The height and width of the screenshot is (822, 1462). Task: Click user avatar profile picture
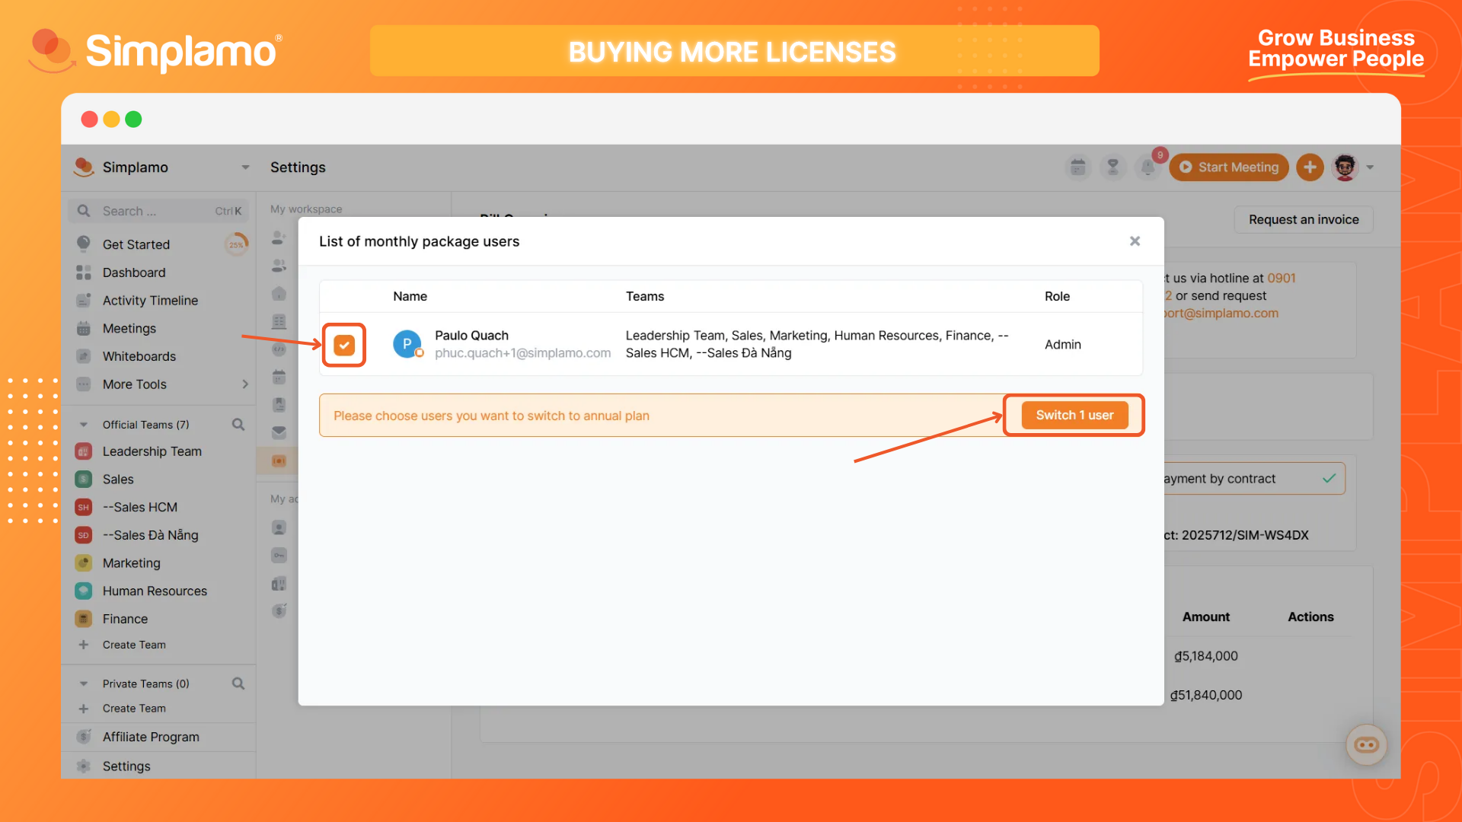(x=1345, y=167)
